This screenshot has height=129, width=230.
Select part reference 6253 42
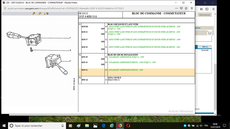tap(85, 62)
